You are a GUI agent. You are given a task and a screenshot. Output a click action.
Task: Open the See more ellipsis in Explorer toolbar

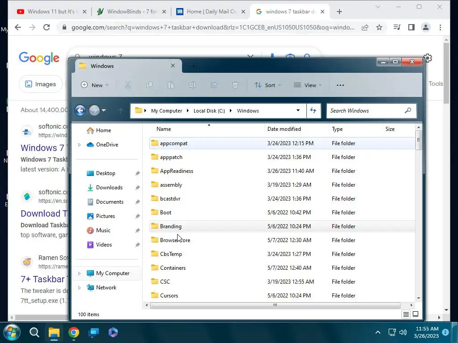pos(340,85)
